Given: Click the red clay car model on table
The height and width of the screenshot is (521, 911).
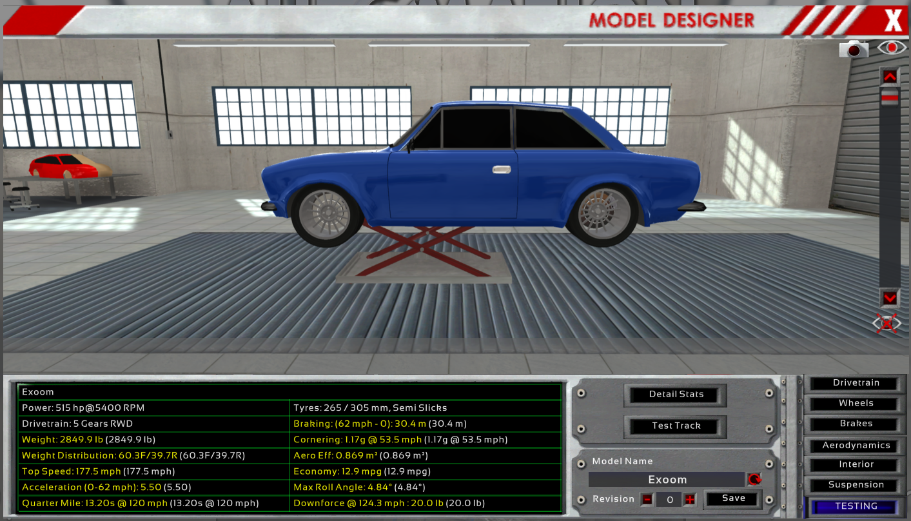Looking at the screenshot, I should tap(63, 166).
